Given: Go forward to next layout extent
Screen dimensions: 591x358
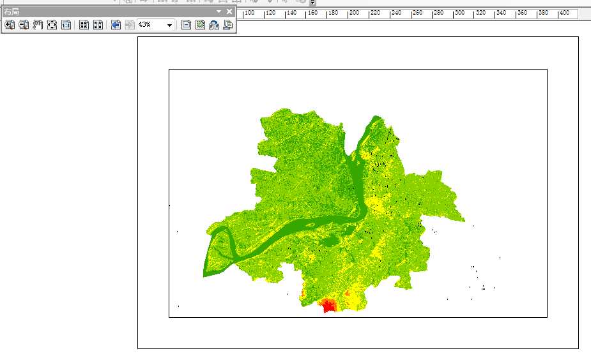Looking at the screenshot, I should tap(130, 25).
